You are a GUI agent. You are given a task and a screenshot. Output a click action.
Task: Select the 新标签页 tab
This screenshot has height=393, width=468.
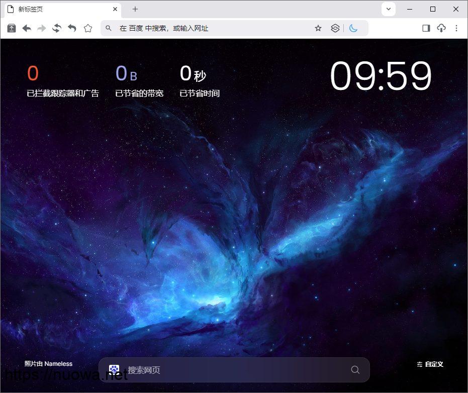[x=55, y=9]
